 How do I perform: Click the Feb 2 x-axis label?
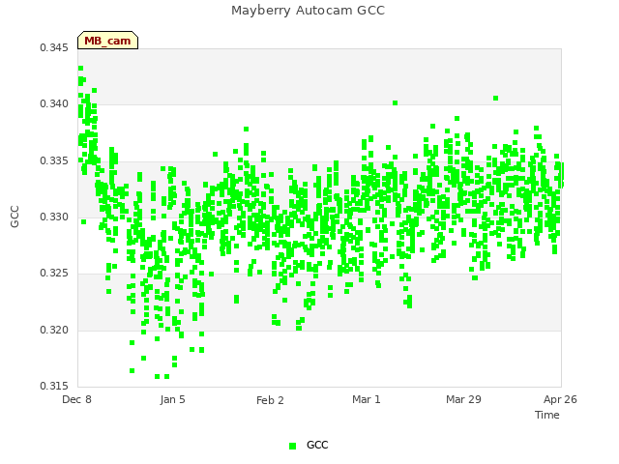pos(270,400)
